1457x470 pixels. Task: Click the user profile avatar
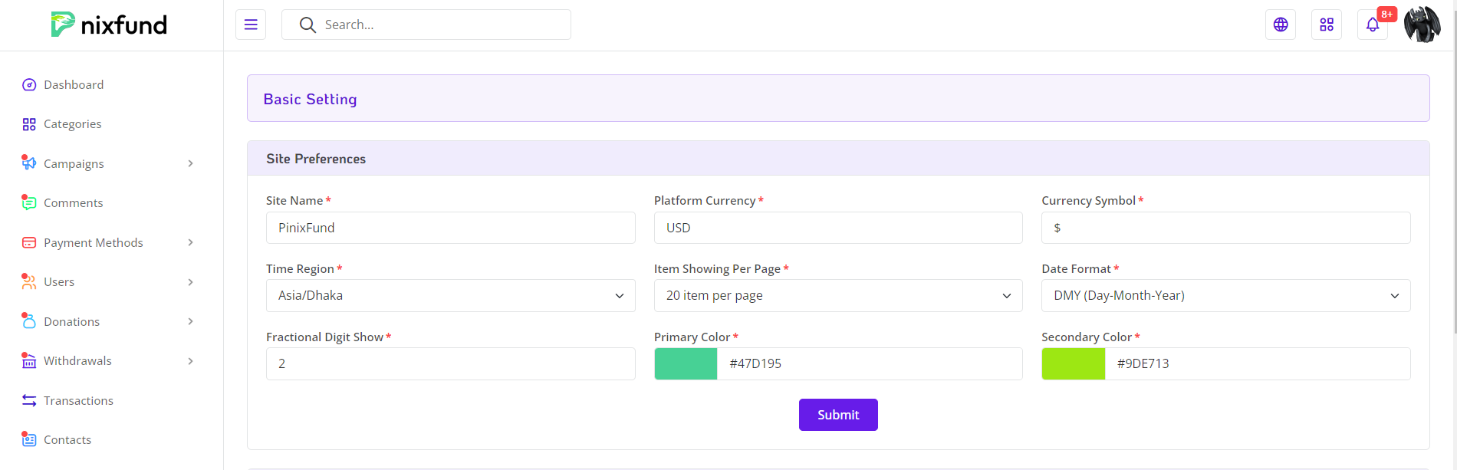(1422, 25)
